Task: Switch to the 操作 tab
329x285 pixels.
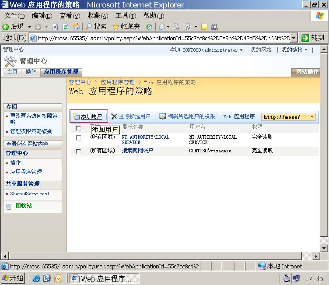Action: click(x=31, y=72)
